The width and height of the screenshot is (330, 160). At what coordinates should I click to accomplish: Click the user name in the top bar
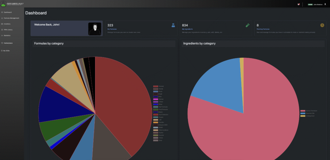pyautogui.click(x=318, y=4)
